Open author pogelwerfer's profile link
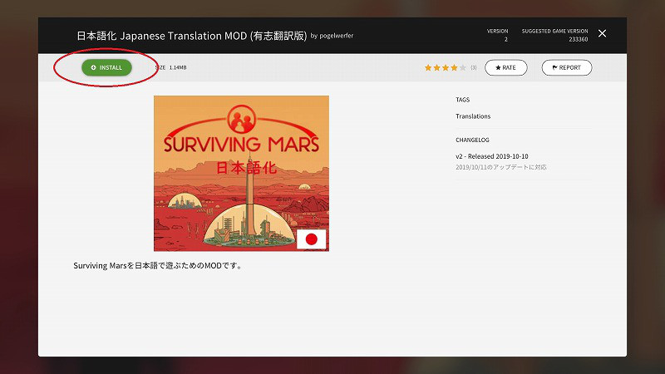665x374 pixels. click(337, 36)
